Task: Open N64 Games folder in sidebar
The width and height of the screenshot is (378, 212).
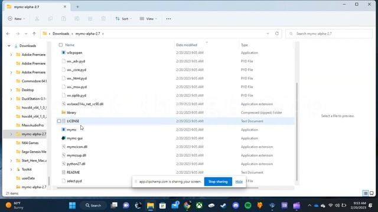Action: point(30,143)
